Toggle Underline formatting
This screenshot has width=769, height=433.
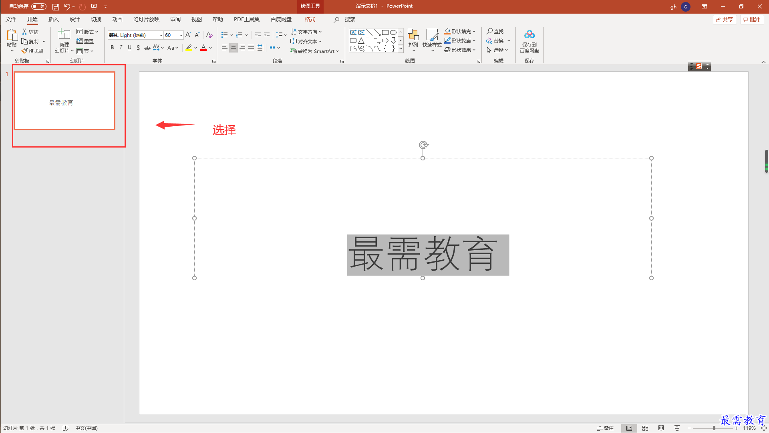(x=129, y=48)
